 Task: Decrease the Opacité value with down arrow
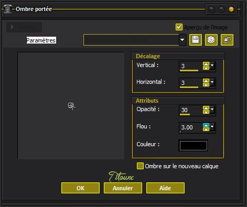coord(206,112)
